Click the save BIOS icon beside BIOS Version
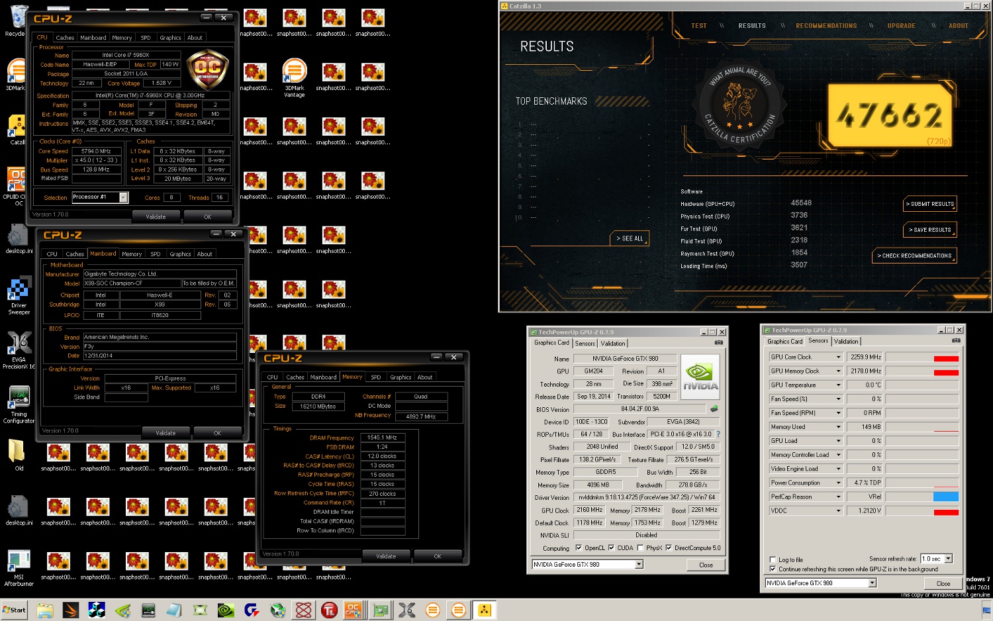The height and width of the screenshot is (621, 993). 714,409
